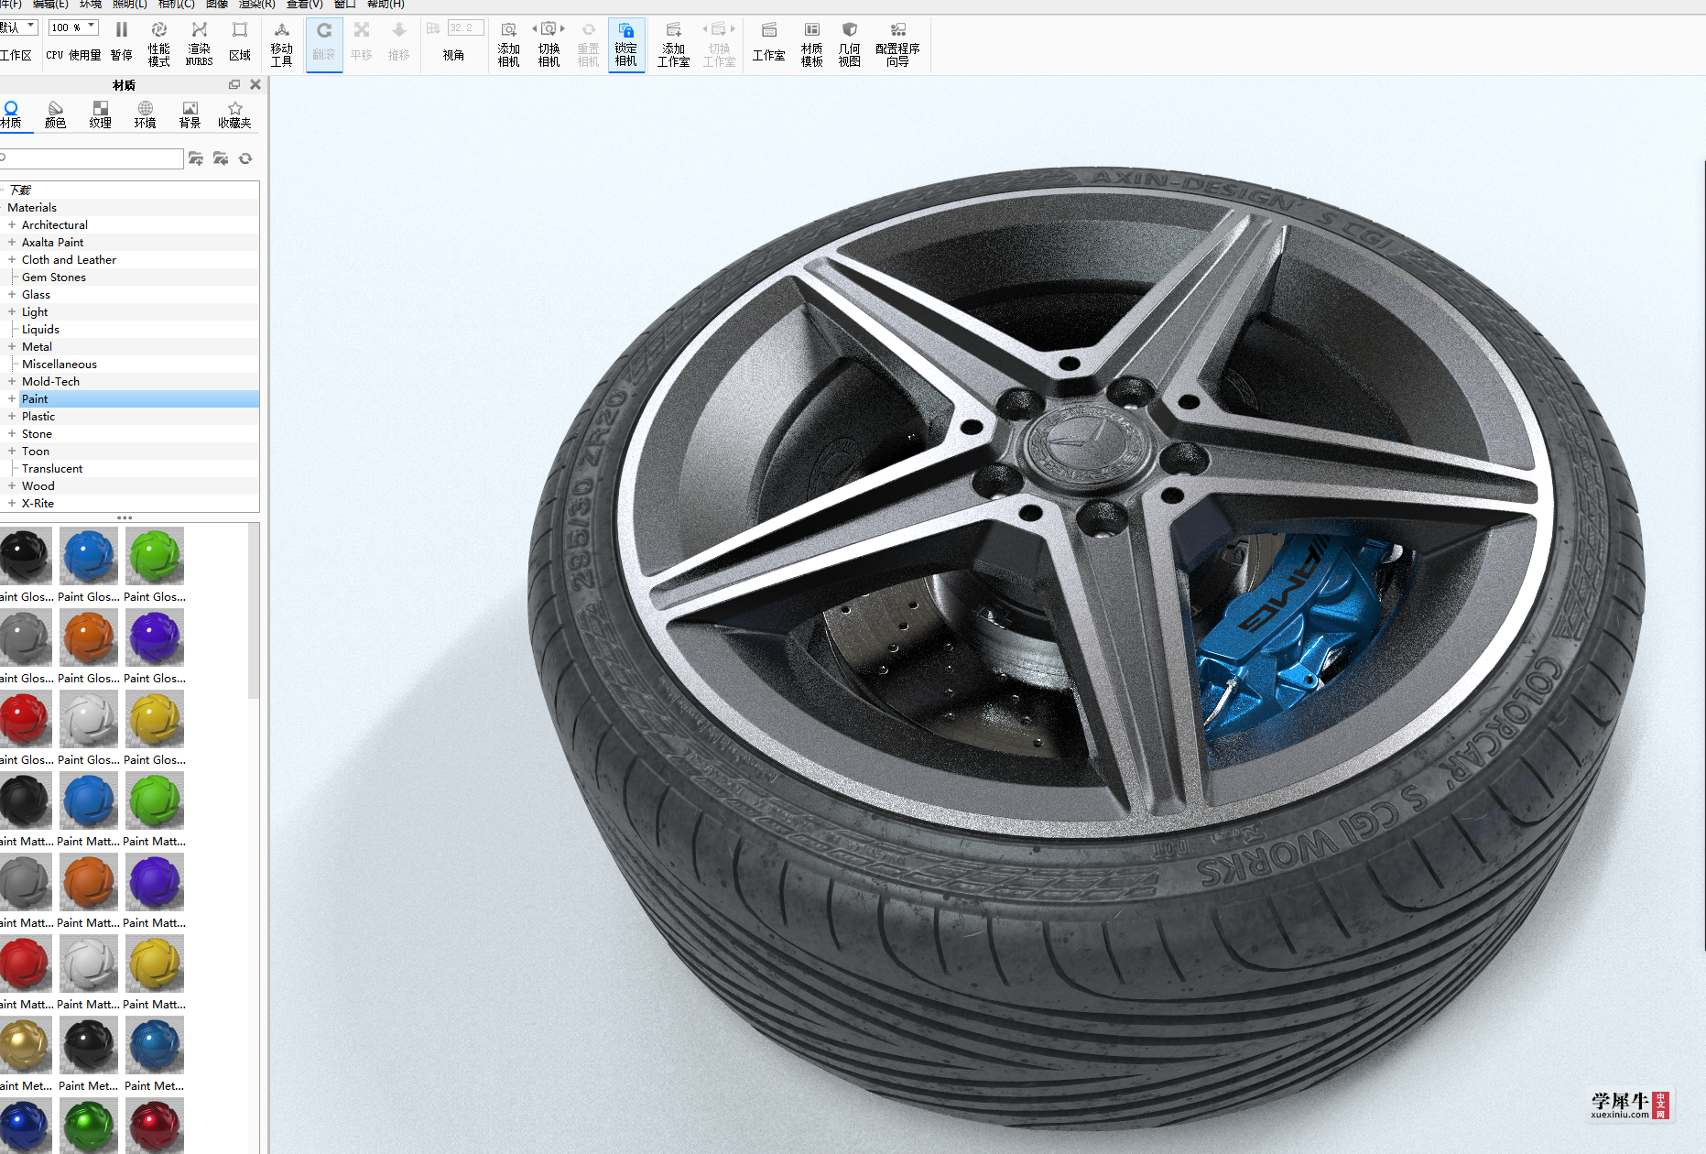Pick the blue Paint Gloss material ball
The image size is (1706, 1154).
[89, 555]
